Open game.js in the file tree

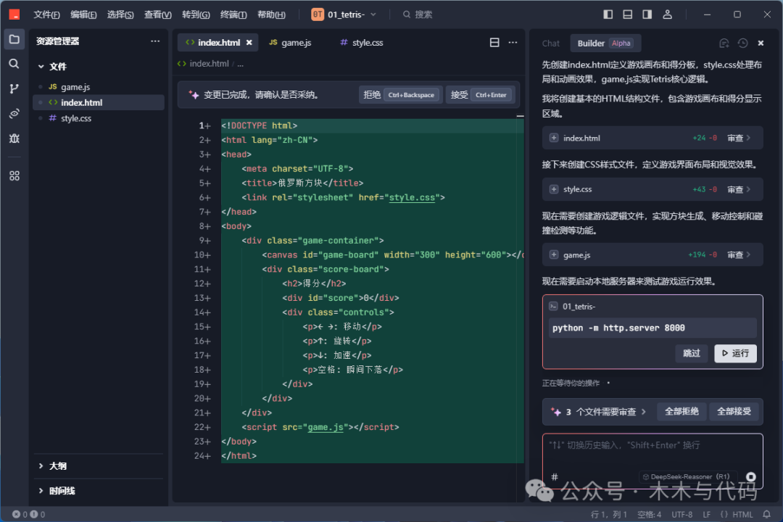99,87
